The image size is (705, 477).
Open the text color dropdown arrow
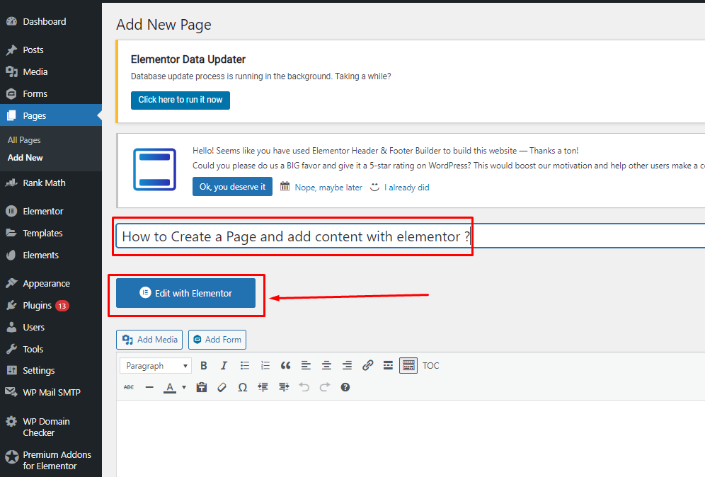[184, 387]
